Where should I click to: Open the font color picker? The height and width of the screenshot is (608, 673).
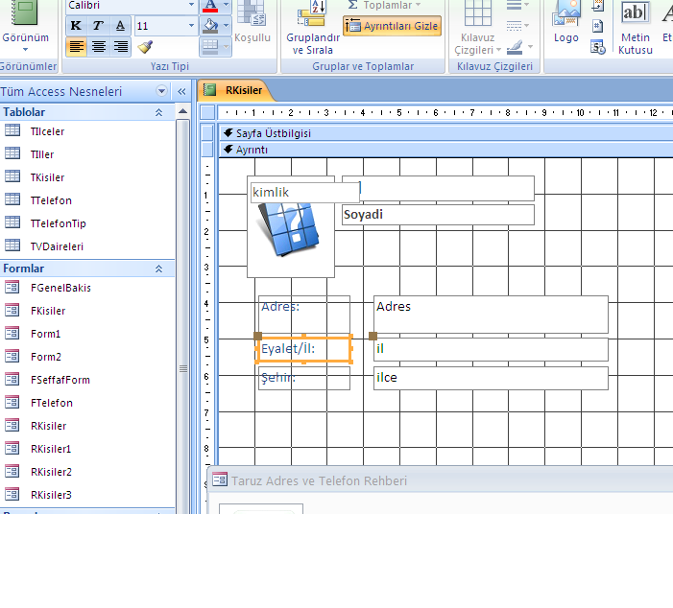(227, 6)
